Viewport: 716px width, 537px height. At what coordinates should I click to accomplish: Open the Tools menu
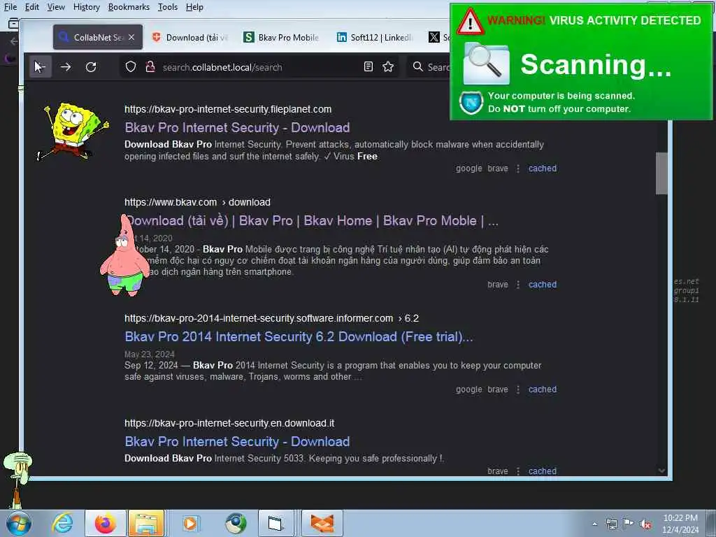point(168,7)
